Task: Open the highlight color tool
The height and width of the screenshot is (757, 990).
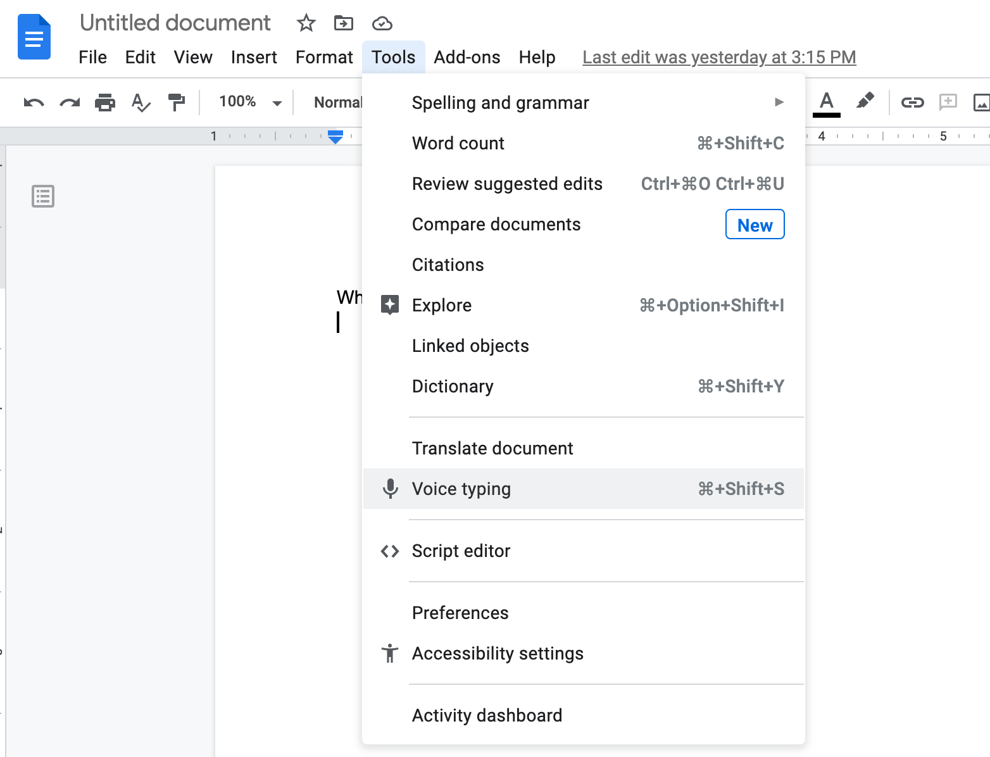Action: point(865,101)
